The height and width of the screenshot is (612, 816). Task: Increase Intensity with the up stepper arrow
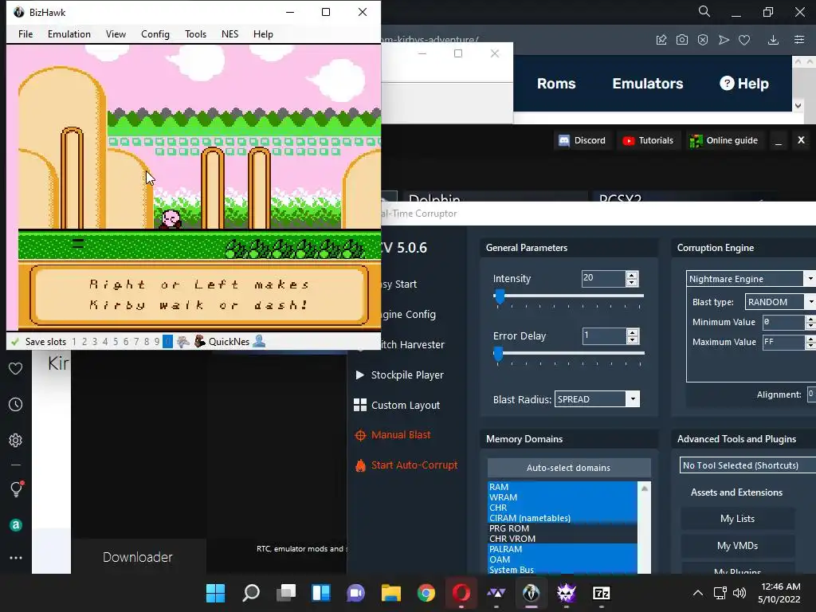click(x=632, y=275)
